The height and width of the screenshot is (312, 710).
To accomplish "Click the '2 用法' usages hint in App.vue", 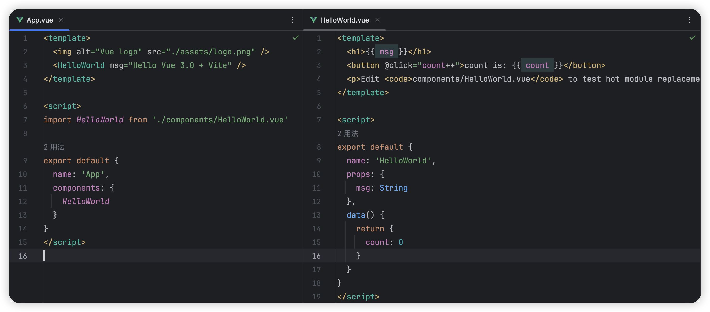I will pos(54,147).
